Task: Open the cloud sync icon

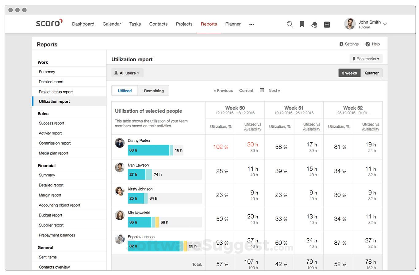Action: coord(314,24)
